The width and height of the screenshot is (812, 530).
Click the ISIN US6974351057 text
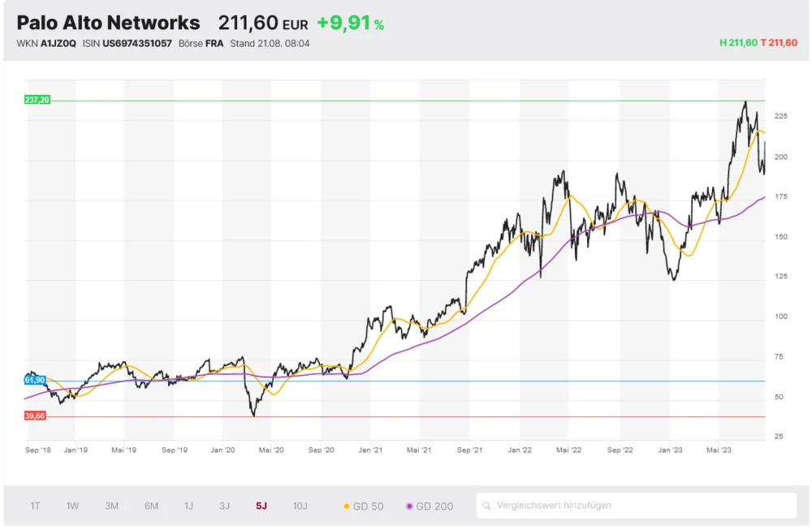(x=127, y=44)
